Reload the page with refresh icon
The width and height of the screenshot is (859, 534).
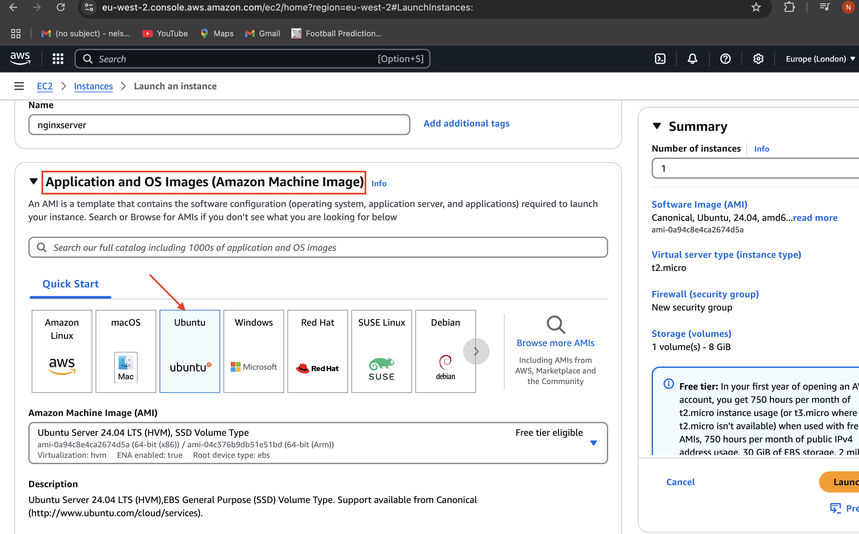(61, 7)
